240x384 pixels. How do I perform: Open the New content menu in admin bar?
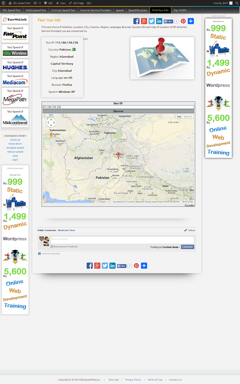(x=61, y=3)
